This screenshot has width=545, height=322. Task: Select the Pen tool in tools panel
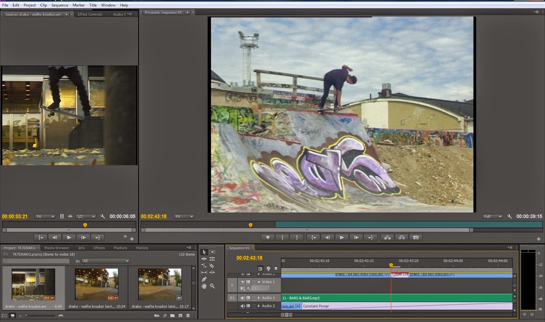pos(204,279)
